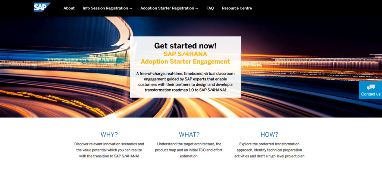Click the chat bubbles icon above Contact us
This screenshot has height=169, width=382.
point(371,87)
